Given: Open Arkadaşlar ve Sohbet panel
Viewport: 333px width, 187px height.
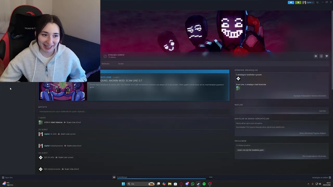Looking at the screenshot, I should click(x=322, y=178).
